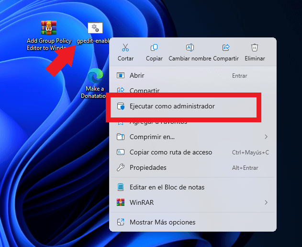Click the Comprimir en... menu entry
This screenshot has height=247, width=302.
(x=192, y=137)
